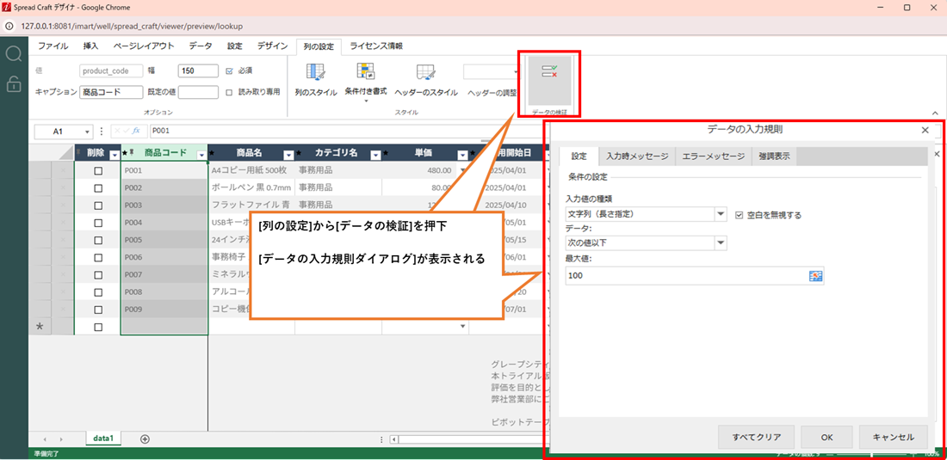Switch to エラーメッセージ tab
This screenshot has height=460, width=947.
(x=713, y=156)
